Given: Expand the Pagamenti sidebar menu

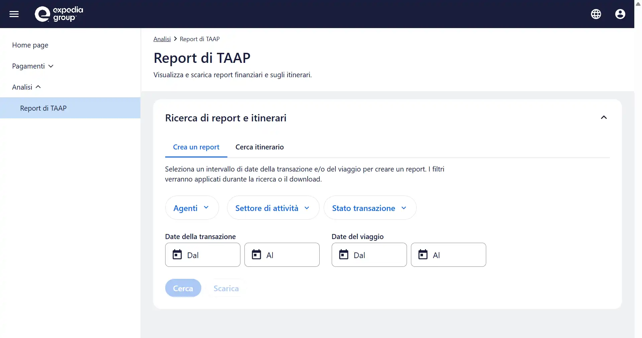Looking at the screenshot, I should click(x=33, y=66).
